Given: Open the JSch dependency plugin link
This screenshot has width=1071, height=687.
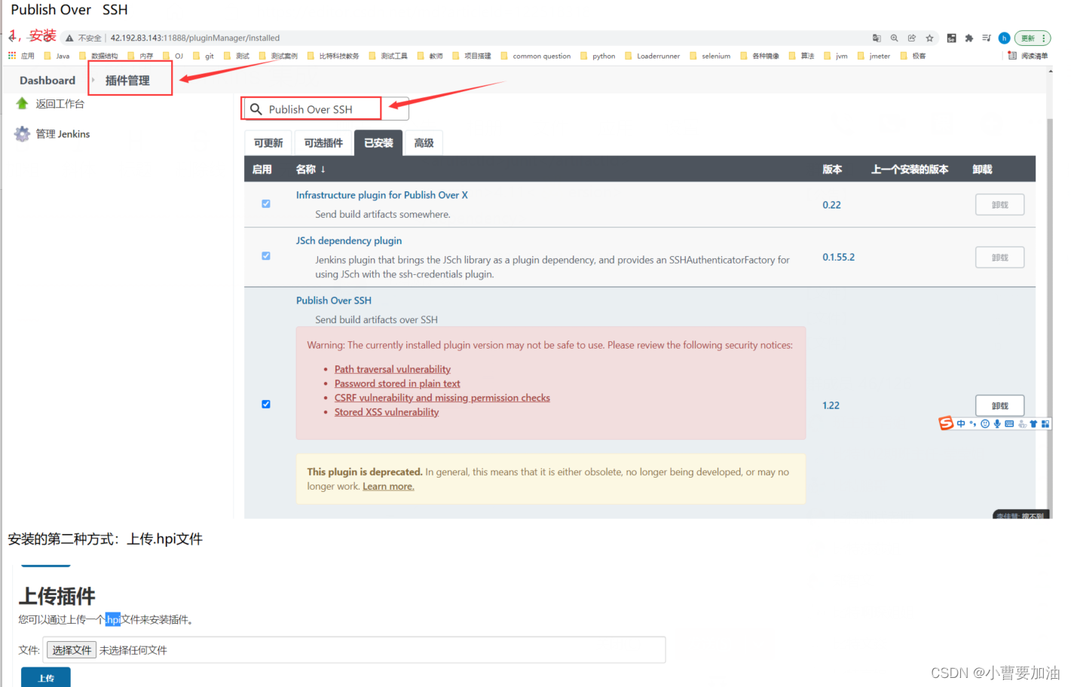Looking at the screenshot, I should click(x=349, y=241).
